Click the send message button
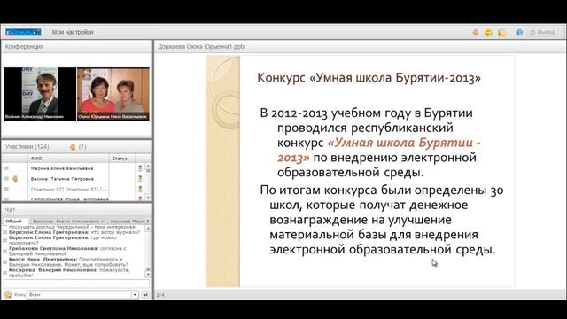The width and height of the screenshot is (567, 319). tap(145, 295)
